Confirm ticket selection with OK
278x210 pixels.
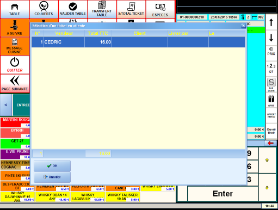[52, 166]
